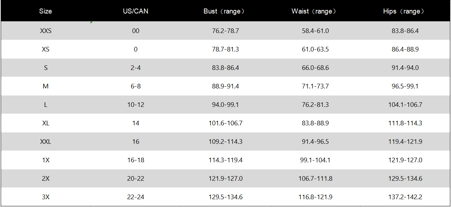Screen dimensions: 451x207
Task: Click the green error indicator triangle
Action: (91, 23)
